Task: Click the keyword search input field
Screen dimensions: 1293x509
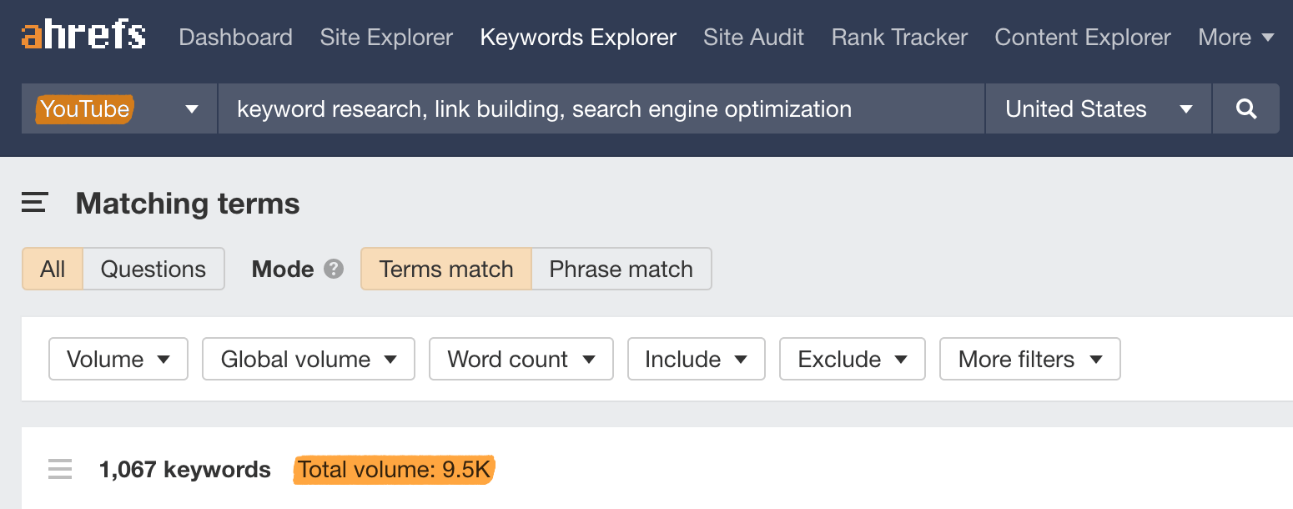Action: pyautogui.click(x=601, y=108)
